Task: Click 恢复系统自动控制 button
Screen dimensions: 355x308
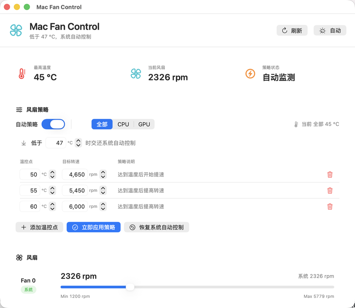Action: [x=157, y=227]
